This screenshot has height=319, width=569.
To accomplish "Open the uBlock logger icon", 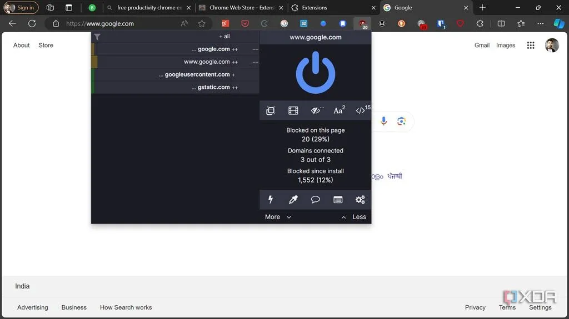I will pos(338,200).
